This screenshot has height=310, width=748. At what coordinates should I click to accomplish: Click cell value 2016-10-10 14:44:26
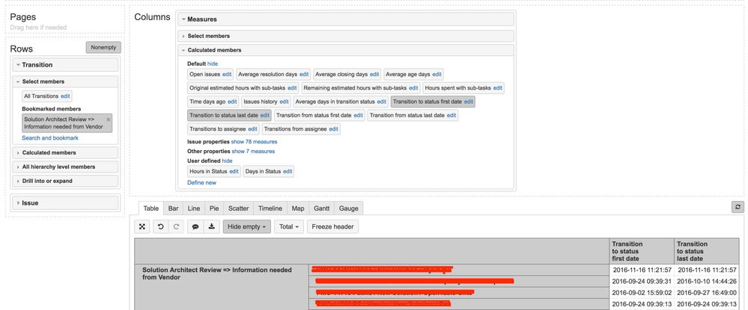[707, 282]
